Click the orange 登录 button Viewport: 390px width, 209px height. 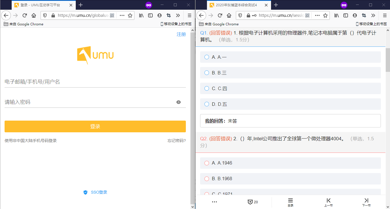click(95, 126)
